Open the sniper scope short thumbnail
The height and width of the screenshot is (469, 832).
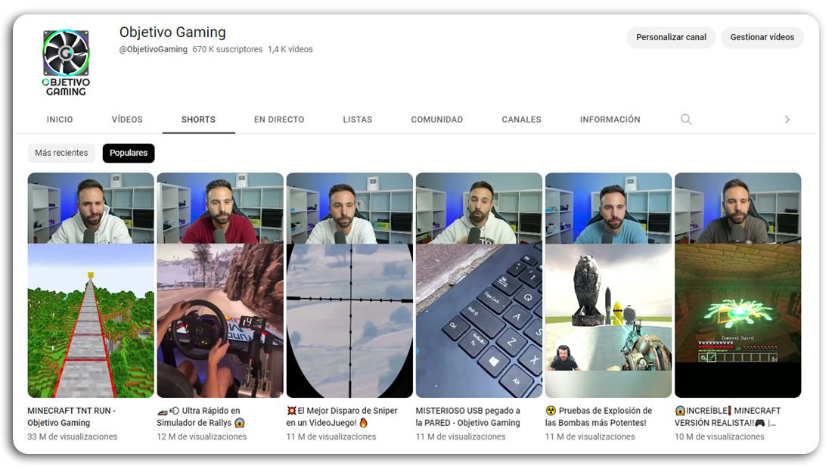pyautogui.click(x=349, y=285)
